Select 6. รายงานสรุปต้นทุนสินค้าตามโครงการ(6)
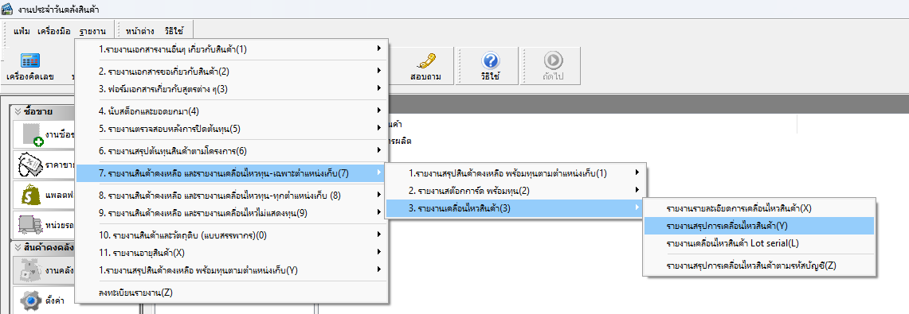This screenshot has height=314, width=909. tap(232, 151)
